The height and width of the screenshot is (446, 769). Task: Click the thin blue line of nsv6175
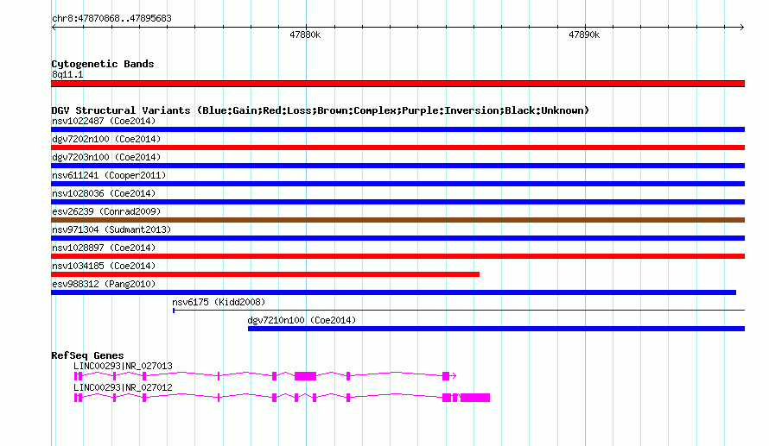coord(459,311)
